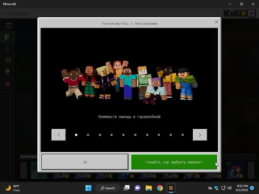Open the volume control in system tray
The height and width of the screenshot is (194, 259).
pos(229,188)
